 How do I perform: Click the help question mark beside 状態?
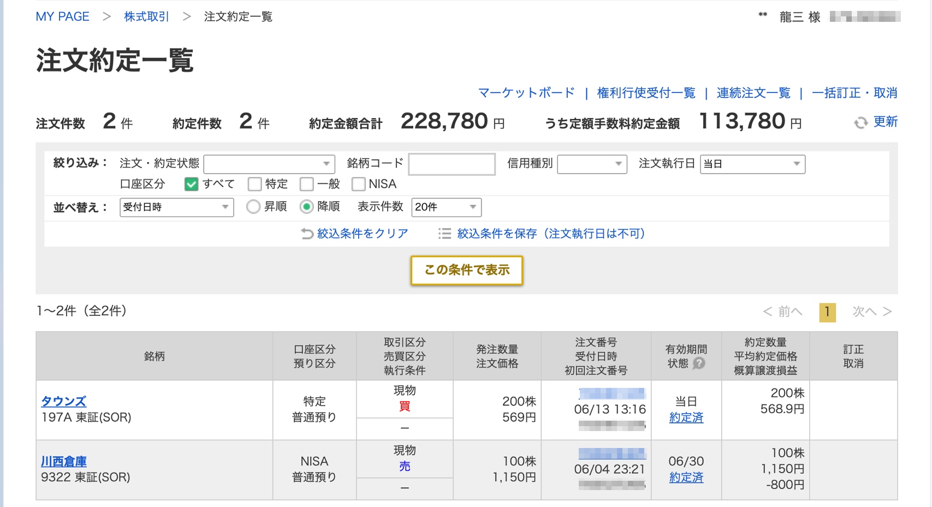699,363
